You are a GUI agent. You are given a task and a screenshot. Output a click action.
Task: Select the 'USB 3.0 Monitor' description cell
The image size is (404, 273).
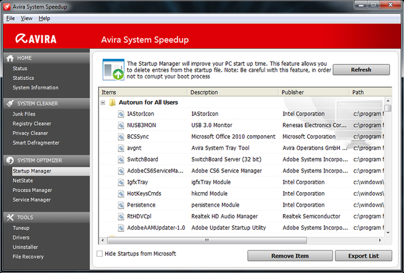(211, 125)
